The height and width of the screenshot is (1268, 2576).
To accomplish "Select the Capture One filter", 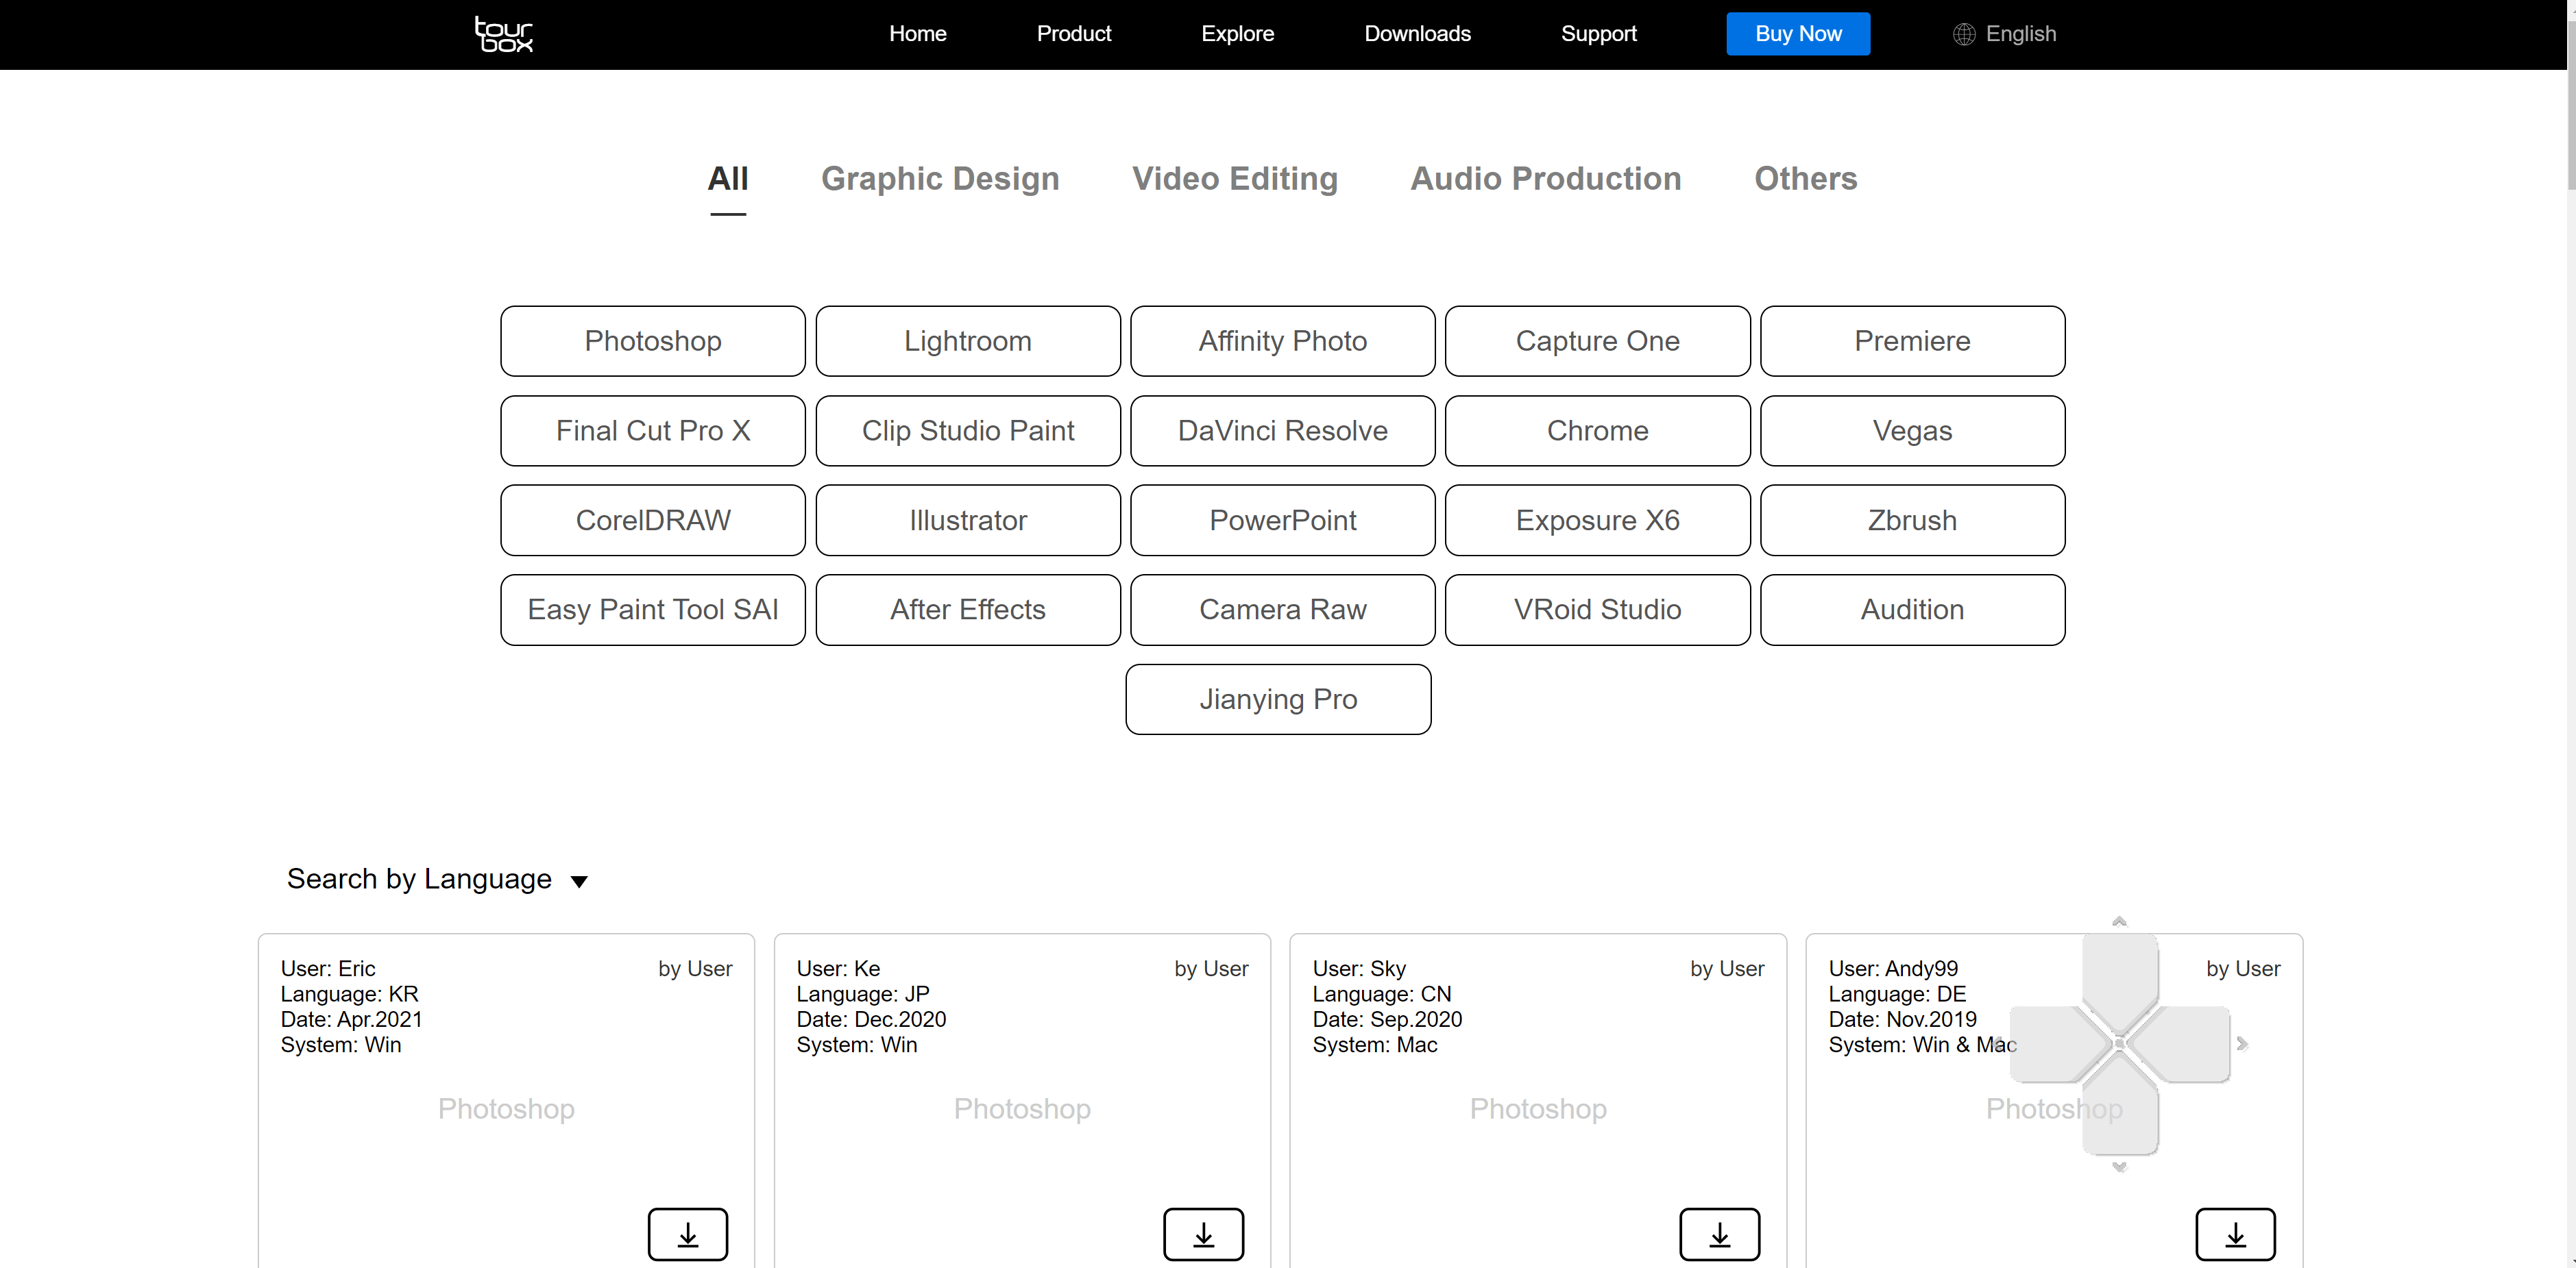I will (1598, 340).
